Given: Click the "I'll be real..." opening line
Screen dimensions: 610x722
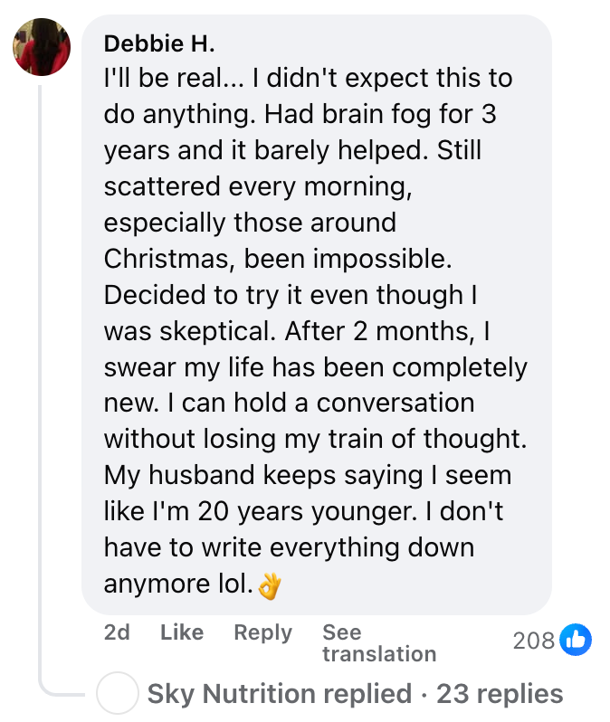Looking at the screenshot, I should pos(172,79).
